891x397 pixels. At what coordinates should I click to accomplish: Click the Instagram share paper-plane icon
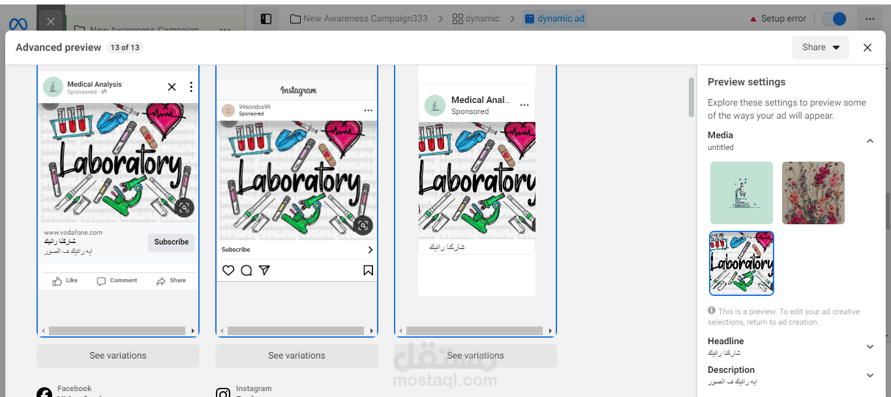pyautogui.click(x=264, y=270)
